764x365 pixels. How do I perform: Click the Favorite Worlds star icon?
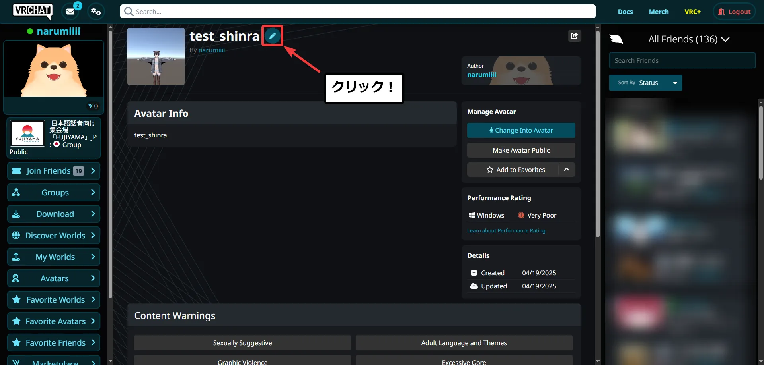pyautogui.click(x=16, y=300)
